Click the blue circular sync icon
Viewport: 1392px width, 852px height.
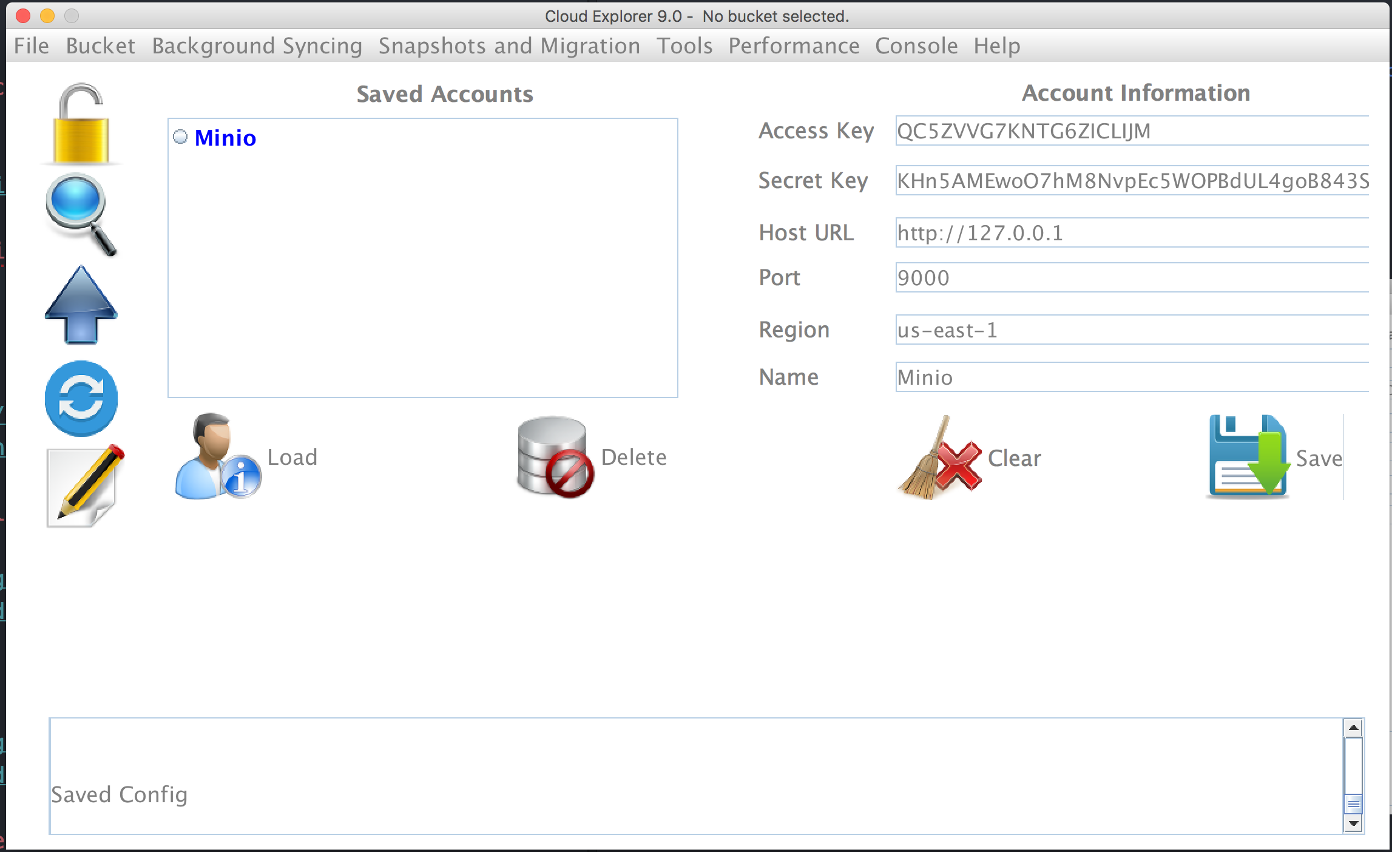coord(81,399)
